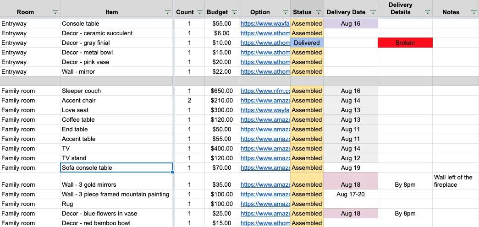Image resolution: width=479 pixels, height=227 pixels.
Task: Select 'Wall - mirror' item cell
Action: pyautogui.click(x=116, y=72)
